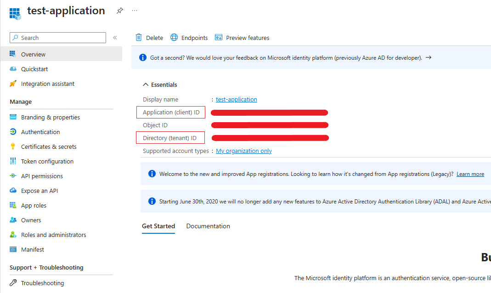Open Roles and administrators

54,235
